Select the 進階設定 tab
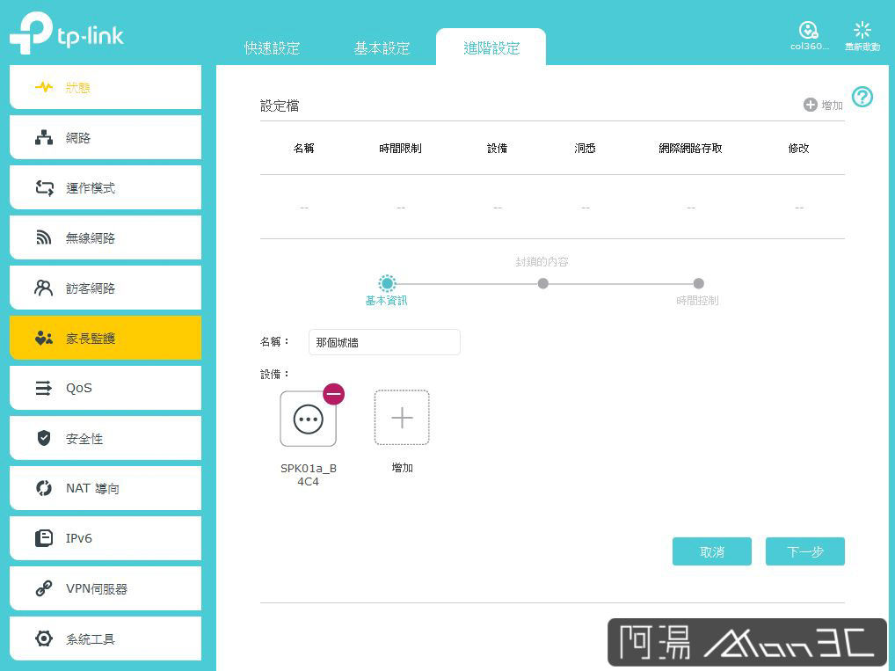 tap(491, 48)
